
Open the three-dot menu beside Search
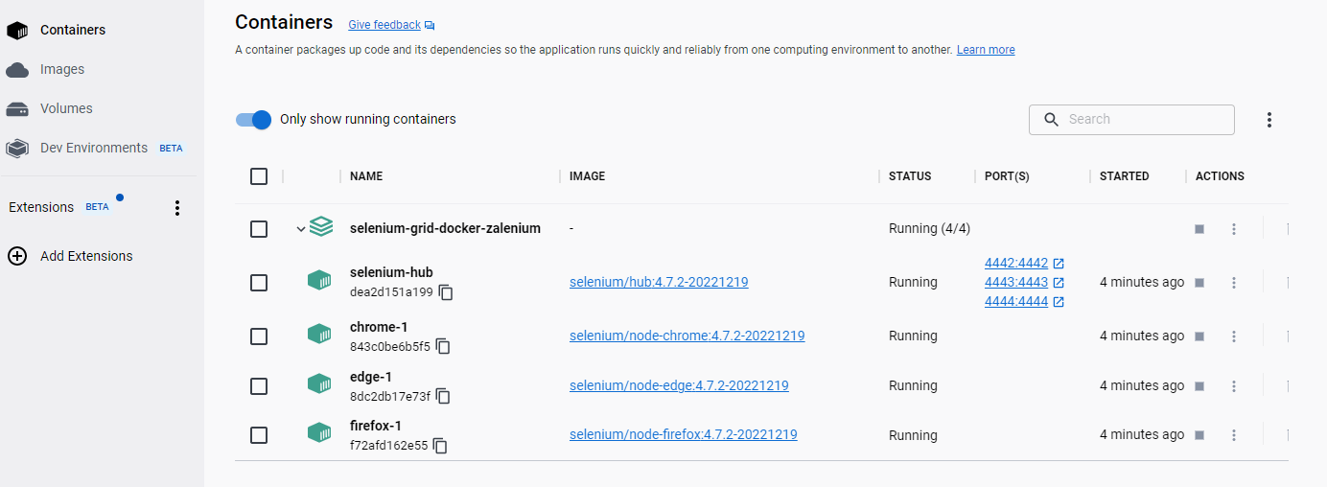point(1269,120)
